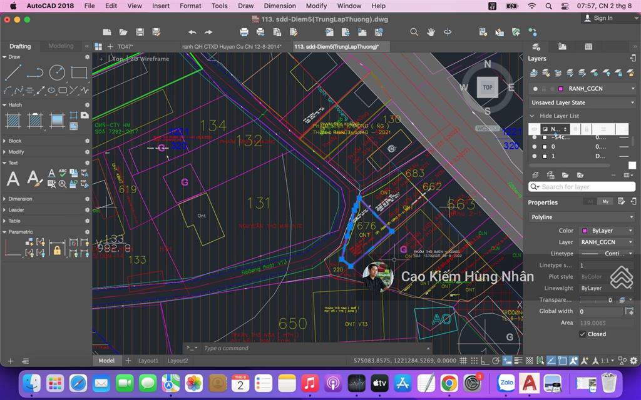Screen dimensions: 641x400
Task: Select the Multiline Text tool
Action: (13, 178)
